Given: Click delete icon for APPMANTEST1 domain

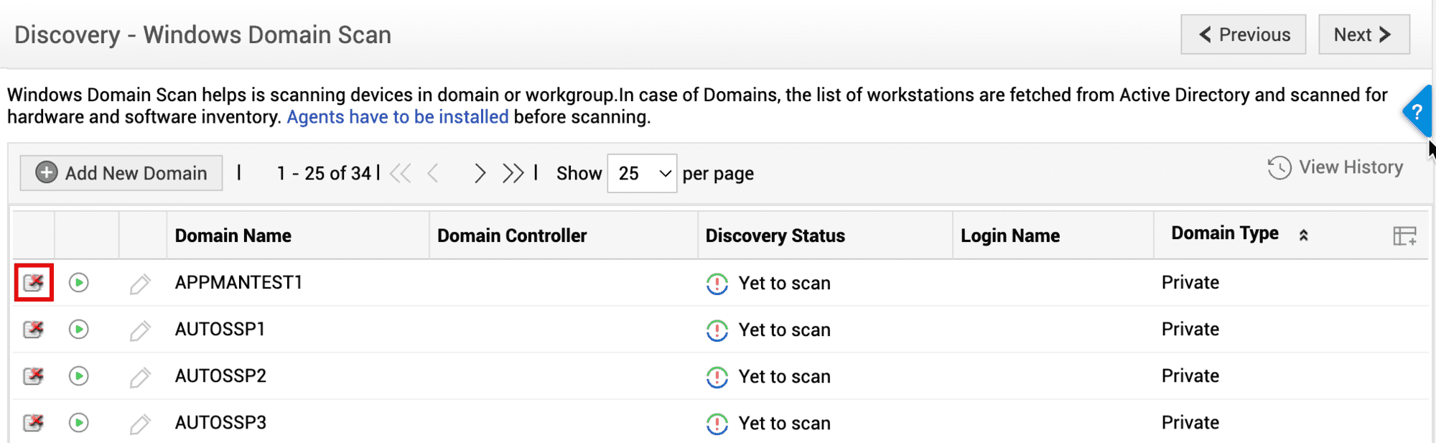Looking at the screenshot, I should tap(34, 283).
